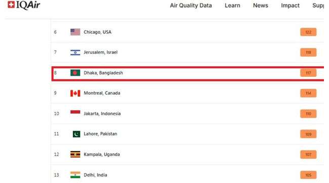Click the Indonesia flag icon beside Jakarta
Screen dimensions: 329x183
75,113
